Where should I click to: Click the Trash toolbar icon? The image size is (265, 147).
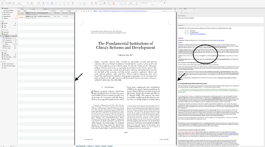[28, 3]
